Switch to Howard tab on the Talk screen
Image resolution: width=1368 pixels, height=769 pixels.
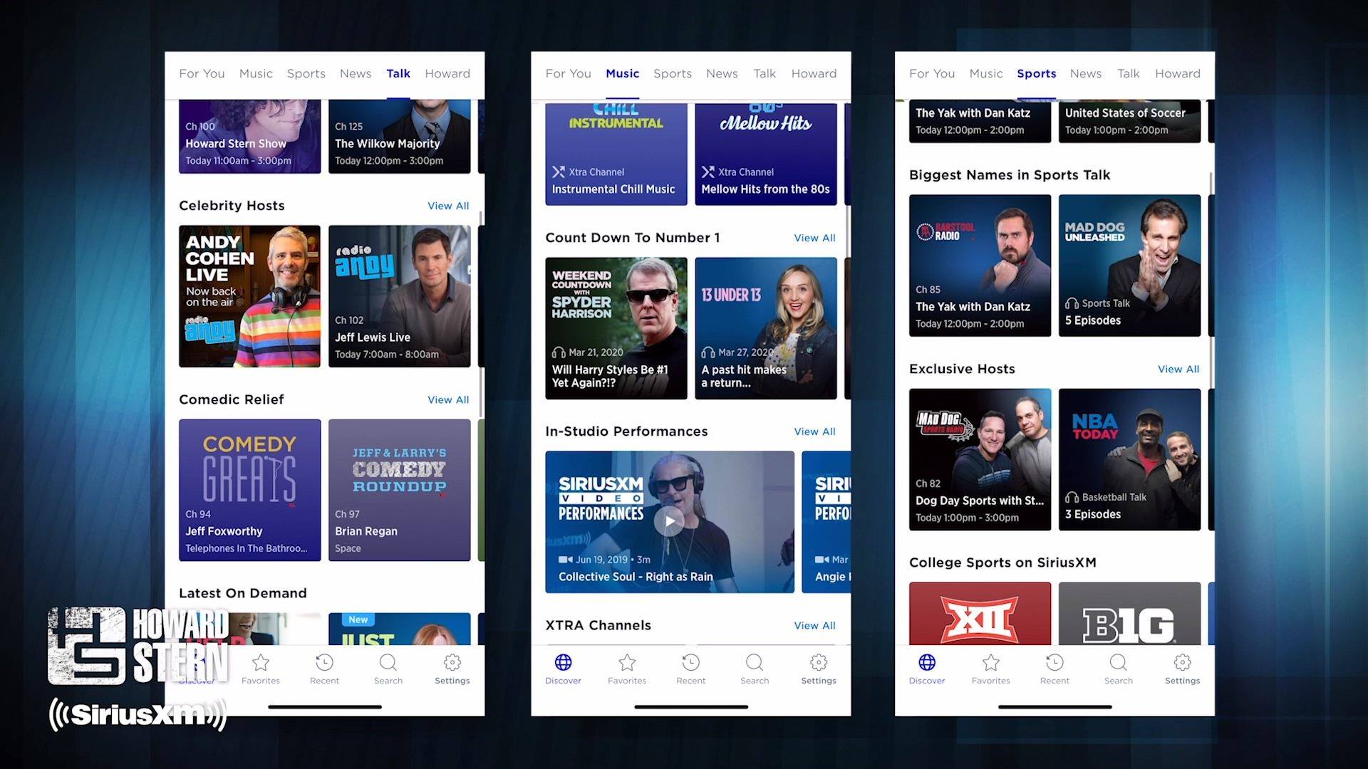447,73
